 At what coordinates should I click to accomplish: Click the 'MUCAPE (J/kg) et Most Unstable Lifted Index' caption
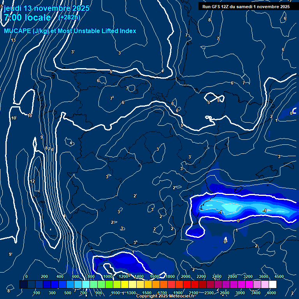pyautogui.click(x=70, y=31)
